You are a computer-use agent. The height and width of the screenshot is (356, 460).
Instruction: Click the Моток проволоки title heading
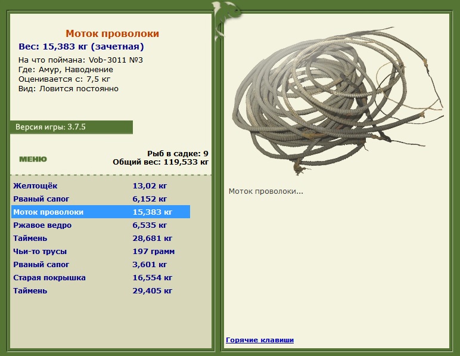click(x=112, y=33)
